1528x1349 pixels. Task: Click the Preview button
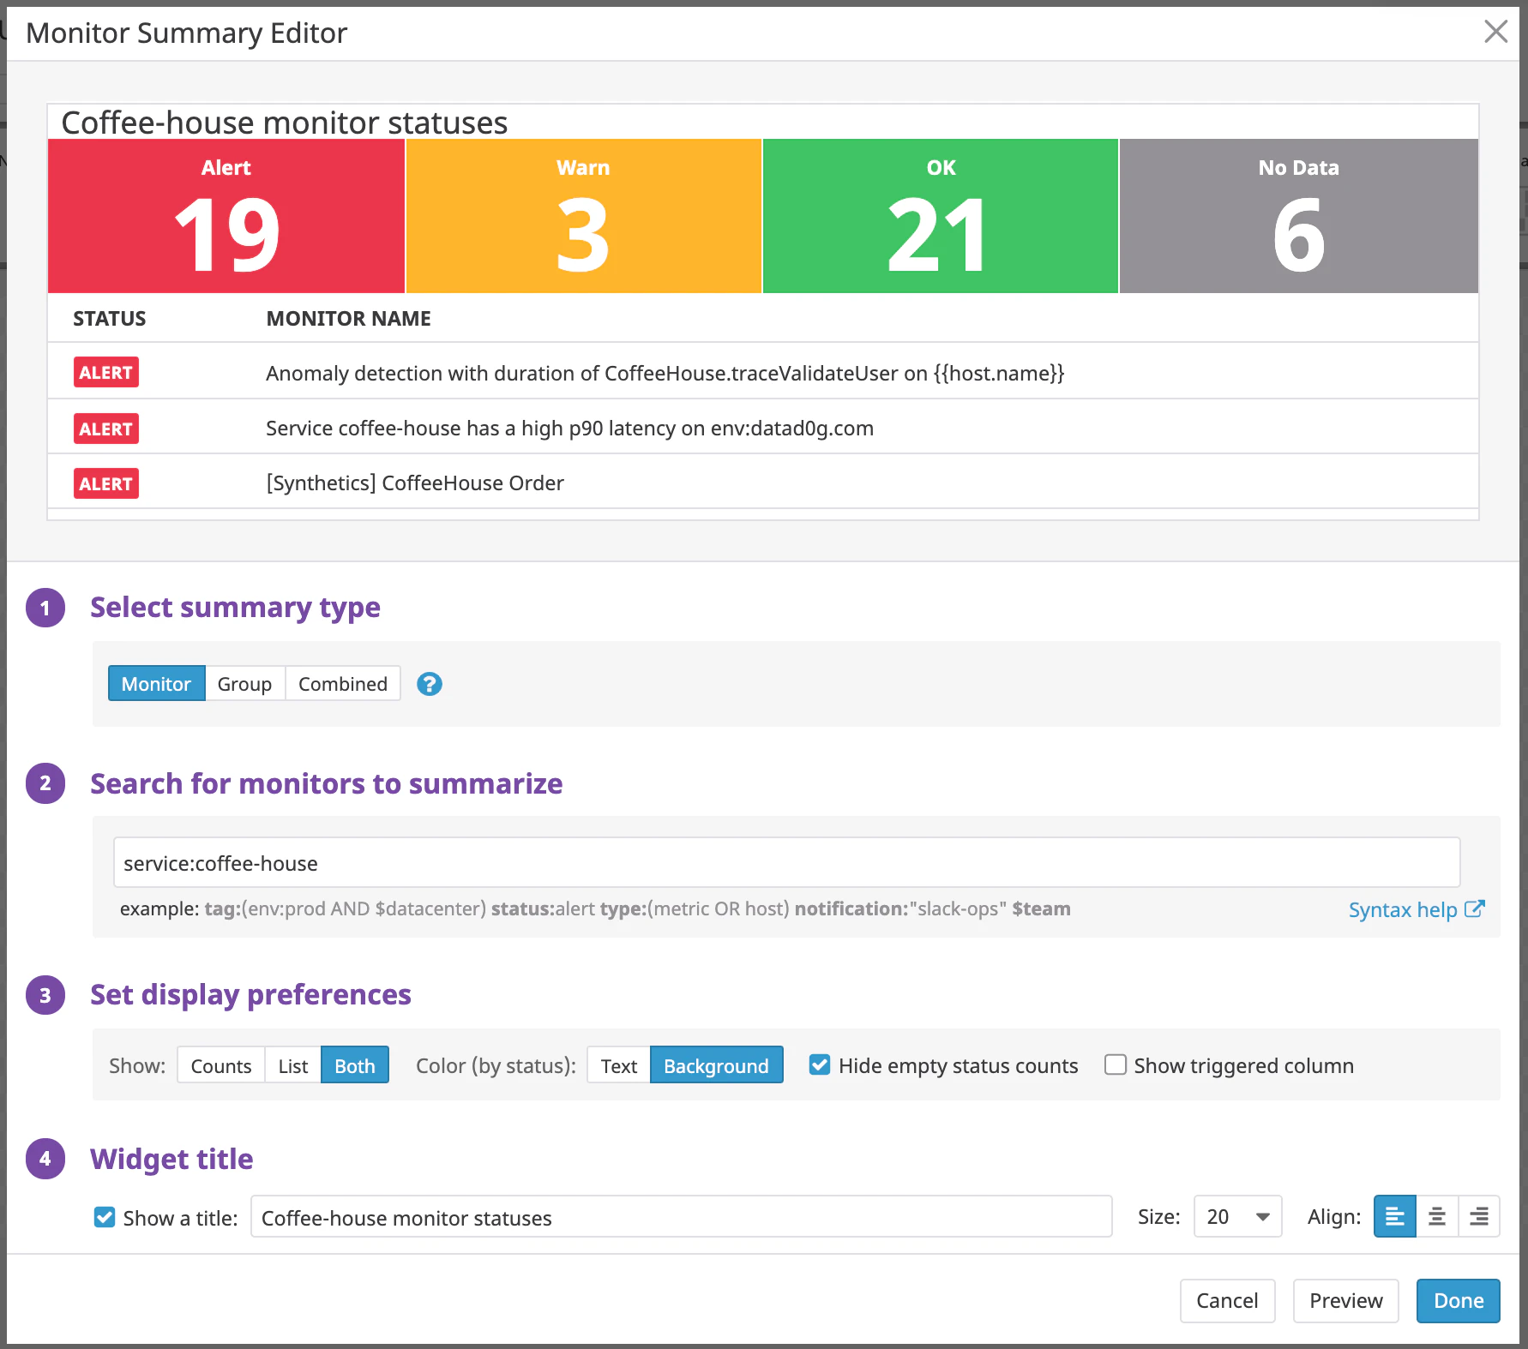click(x=1345, y=1300)
